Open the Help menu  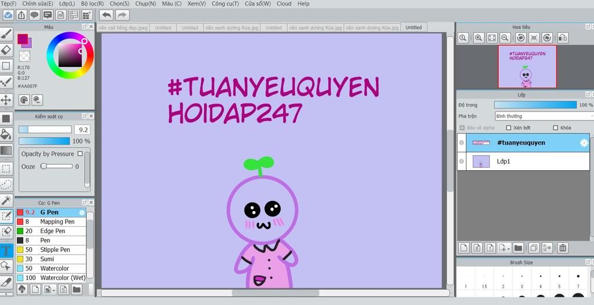coord(303,4)
